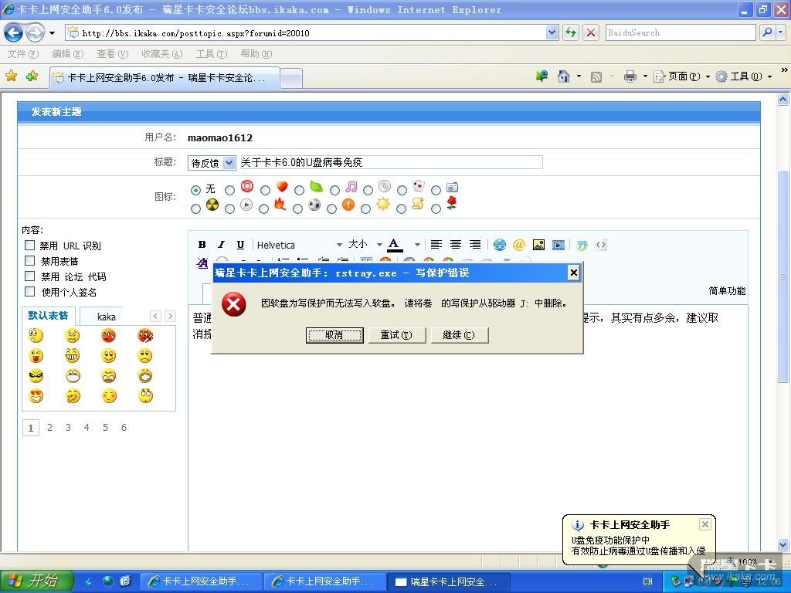
Task: Click the remove formatting icon
Action: 202,263
